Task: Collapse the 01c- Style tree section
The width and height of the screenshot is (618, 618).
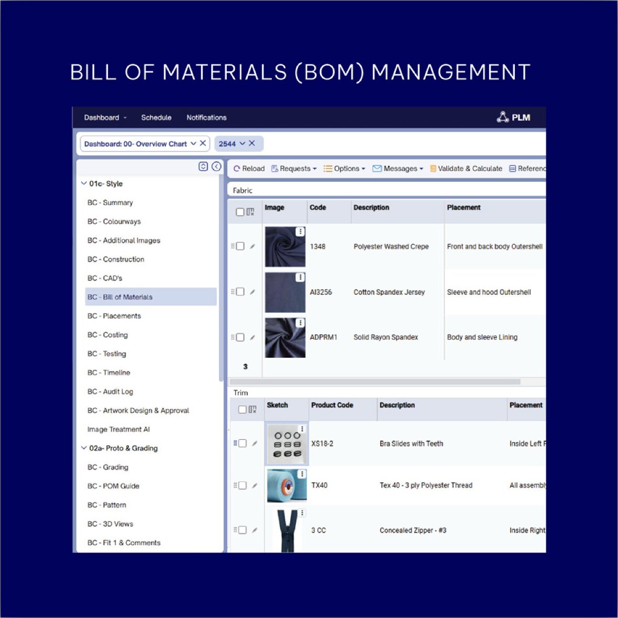Action: pyautogui.click(x=84, y=183)
